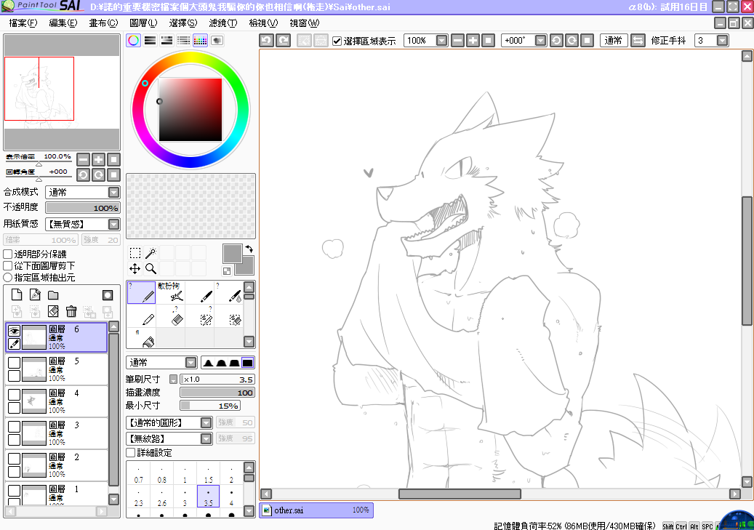Viewport: 754px width, 530px height.
Task: Select the rectangular selection tool
Action: [x=135, y=253]
